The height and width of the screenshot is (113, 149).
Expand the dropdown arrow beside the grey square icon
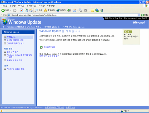(x=89, y=10)
